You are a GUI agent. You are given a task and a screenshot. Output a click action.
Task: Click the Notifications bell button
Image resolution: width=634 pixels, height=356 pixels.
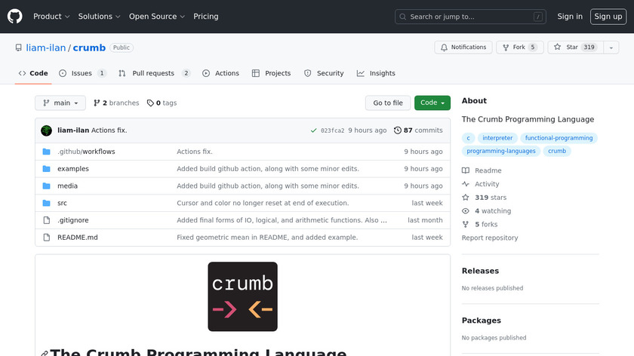tap(463, 48)
